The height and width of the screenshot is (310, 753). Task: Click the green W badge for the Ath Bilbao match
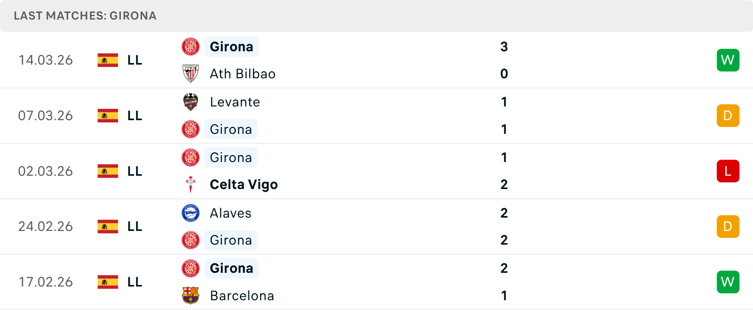pyautogui.click(x=728, y=60)
